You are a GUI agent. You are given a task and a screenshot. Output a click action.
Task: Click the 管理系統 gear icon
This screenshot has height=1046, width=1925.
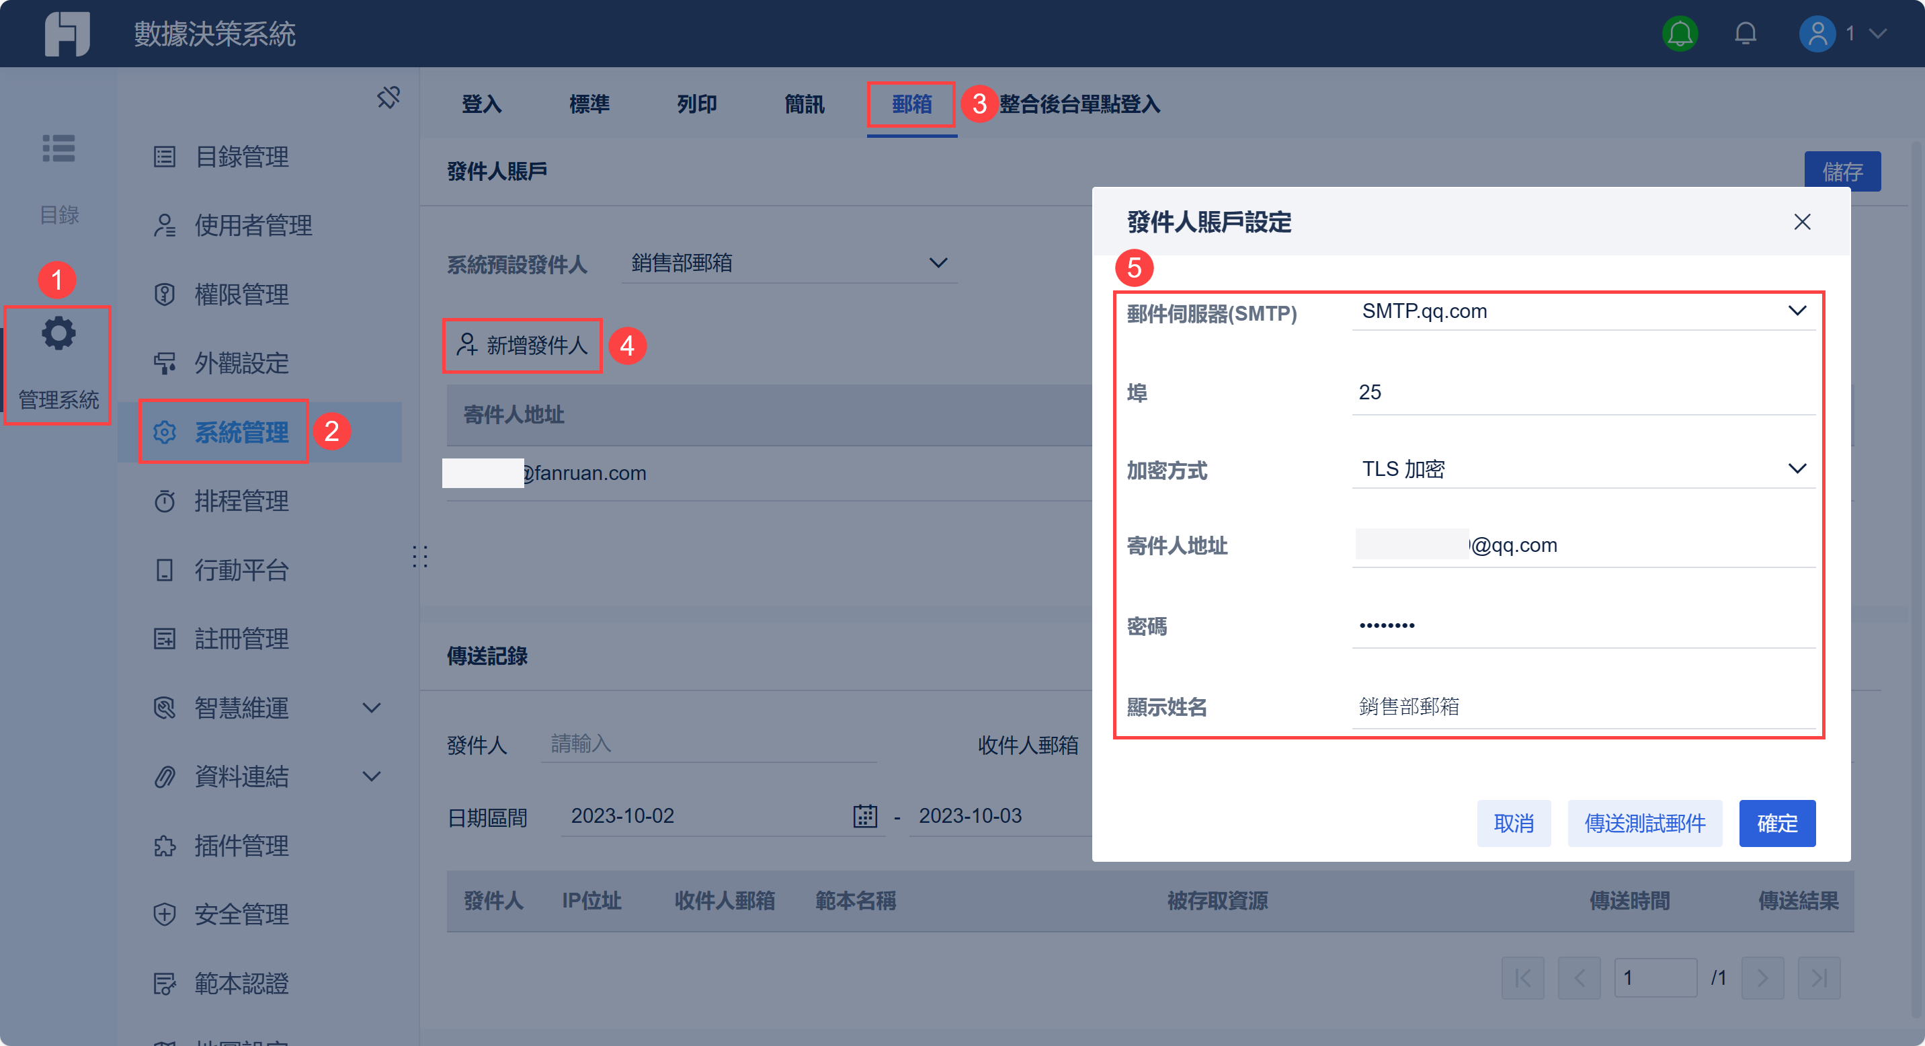coord(58,334)
